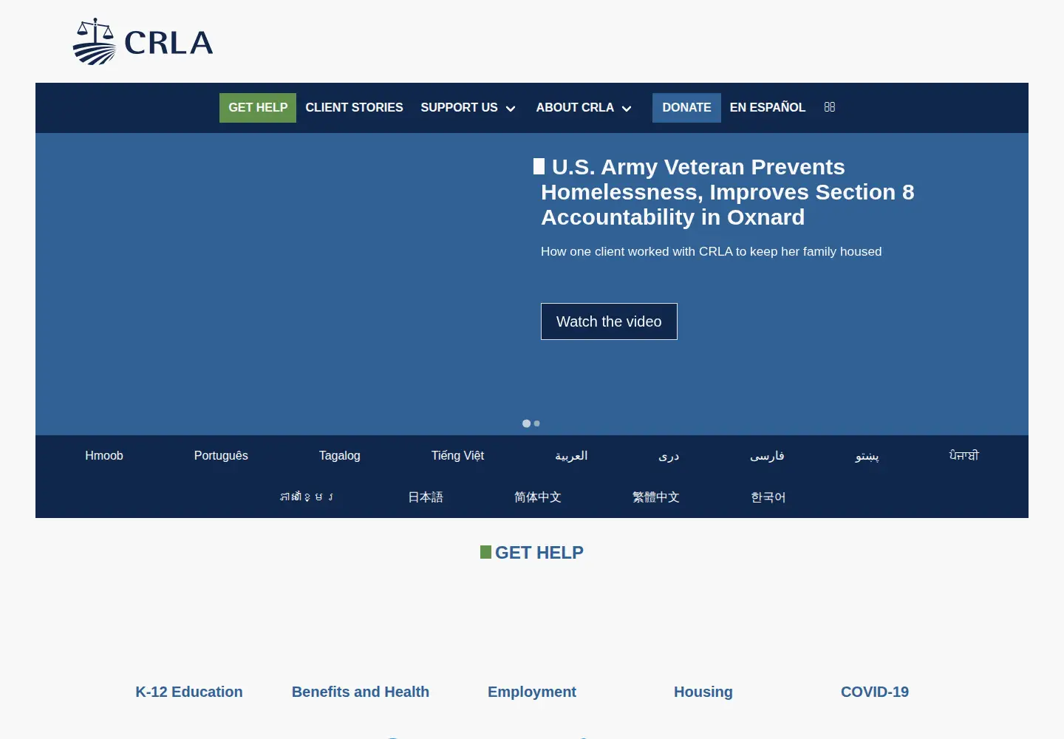
Task: Choose Farsi (فارسی) language
Action: pyautogui.click(x=767, y=456)
